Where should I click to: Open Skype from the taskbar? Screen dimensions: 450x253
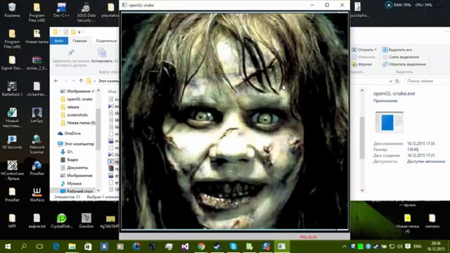tap(233, 246)
